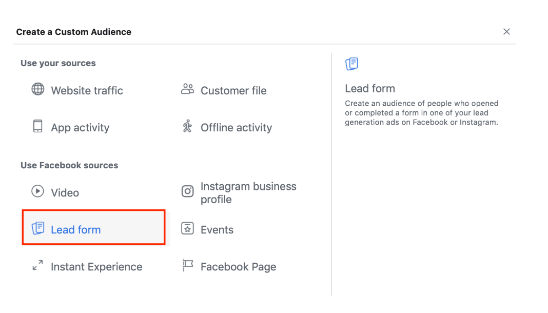548x313 pixels.
Task: Click the play icon next to Video
Action: (38, 191)
